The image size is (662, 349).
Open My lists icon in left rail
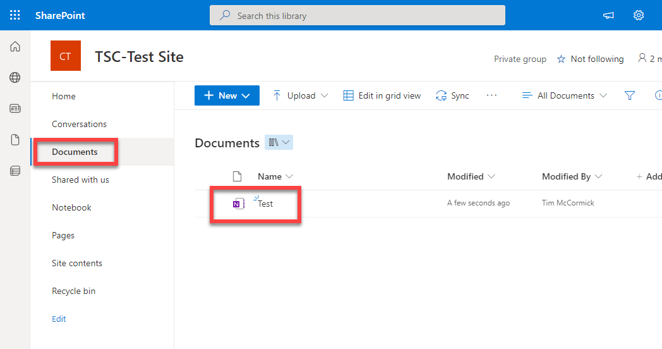(15, 171)
